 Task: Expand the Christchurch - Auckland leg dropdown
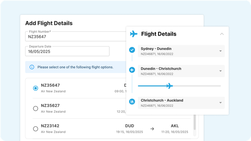(220, 103)
